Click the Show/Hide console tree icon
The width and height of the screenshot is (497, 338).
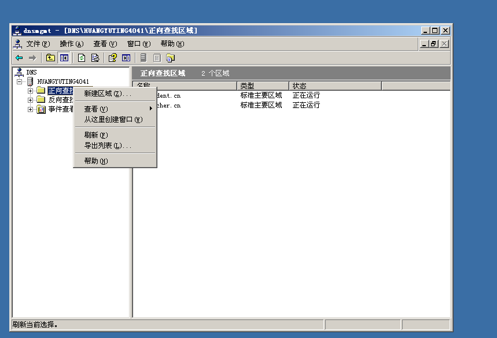[64, 57]
